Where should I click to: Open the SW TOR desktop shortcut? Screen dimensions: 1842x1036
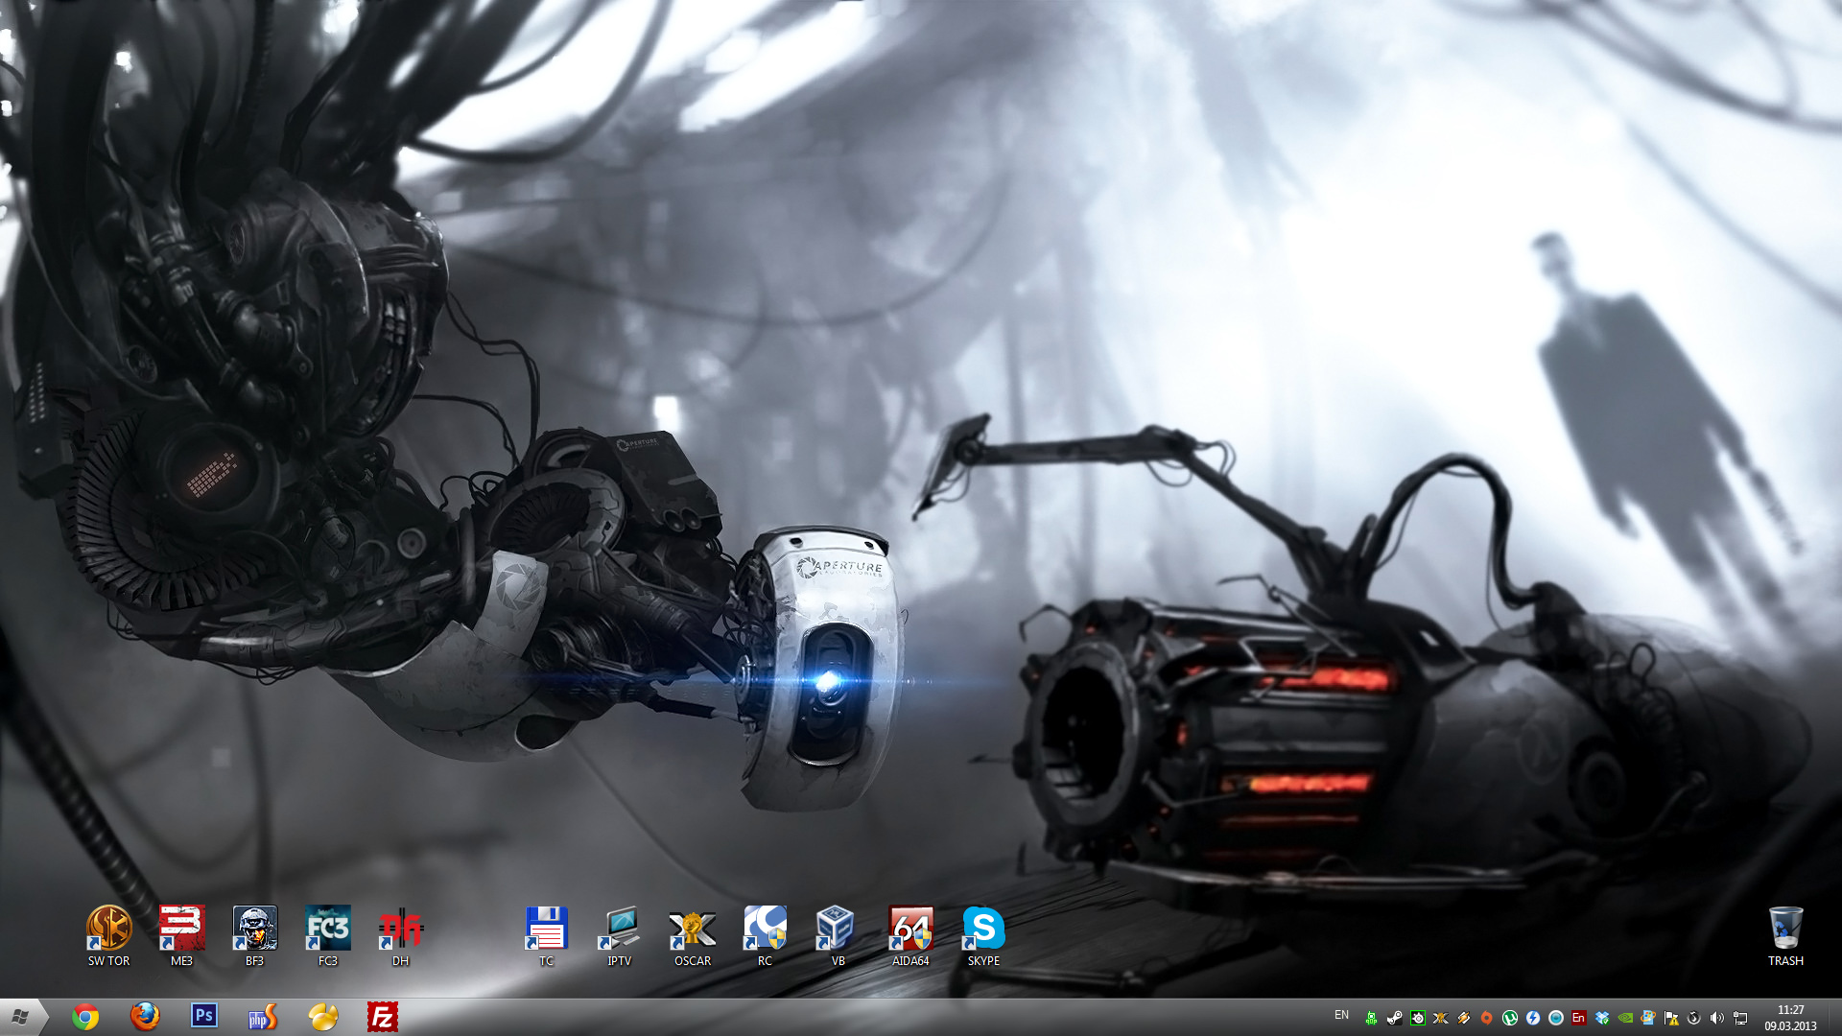pyautogui.click(x=108, y=935)
